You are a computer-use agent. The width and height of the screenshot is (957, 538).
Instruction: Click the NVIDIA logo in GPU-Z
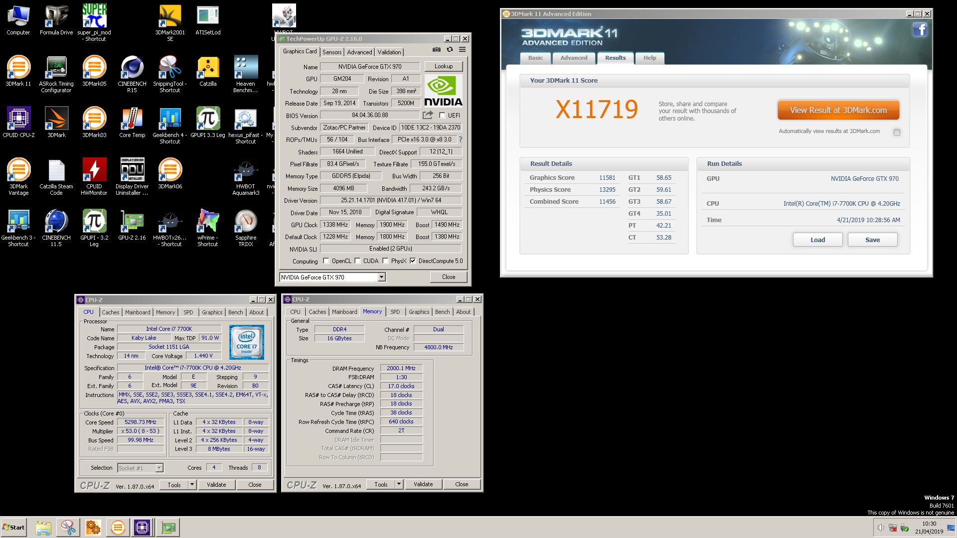click(443, 91)
